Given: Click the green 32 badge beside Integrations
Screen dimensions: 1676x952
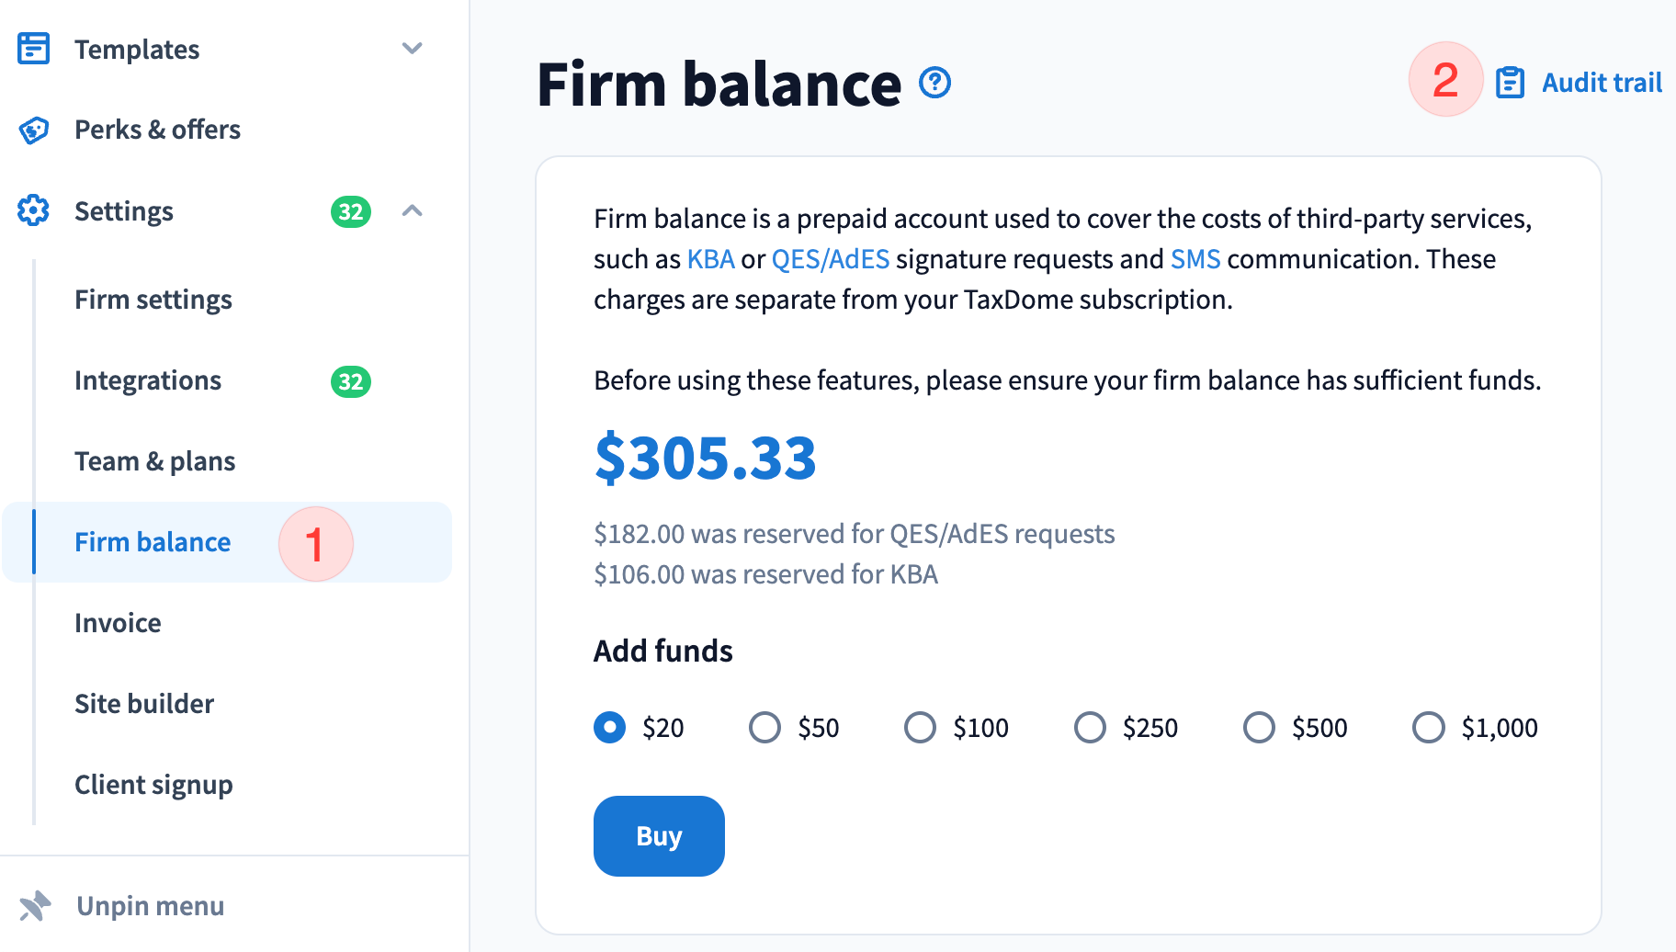Looking at the screenshot, I should [x=350, y=381].
